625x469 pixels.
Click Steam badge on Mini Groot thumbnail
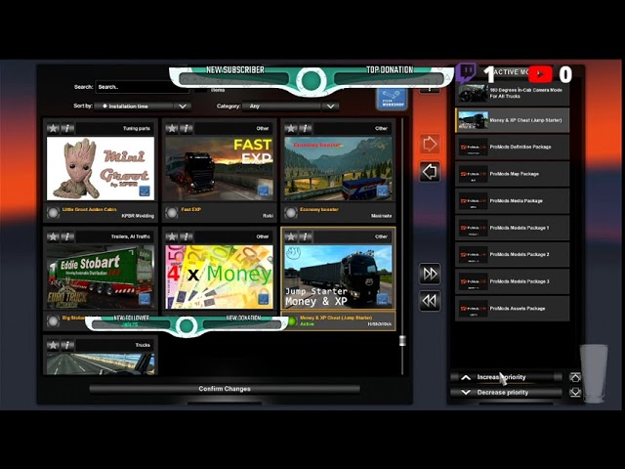pyautogui.click(x=145, y=192)
